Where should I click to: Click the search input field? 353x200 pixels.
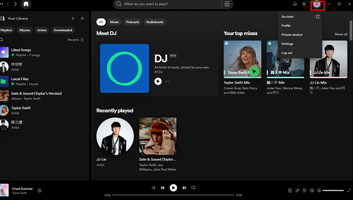[169, 4]
